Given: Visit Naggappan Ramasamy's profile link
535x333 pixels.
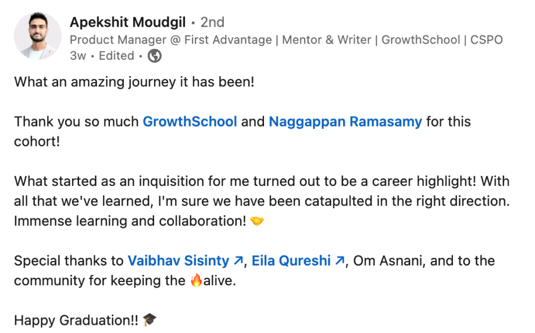Looking at the screenshot, I should (x=345, y=122).
